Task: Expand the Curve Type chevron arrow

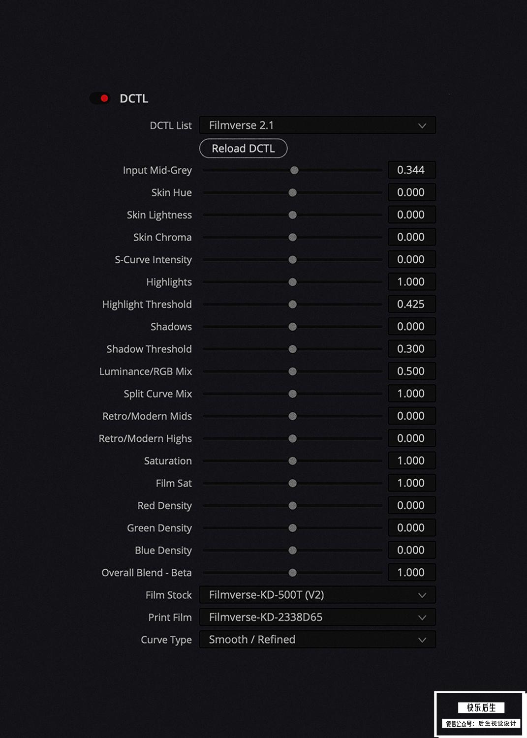Action: click(422, 640)
